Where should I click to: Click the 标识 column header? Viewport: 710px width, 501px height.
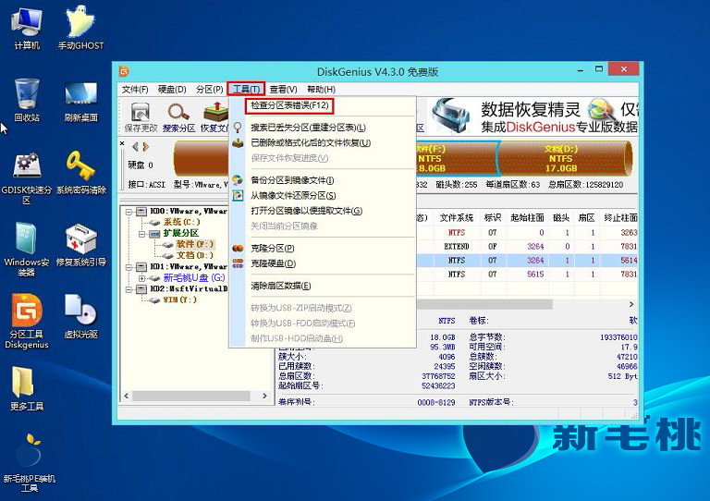[492, 218]
